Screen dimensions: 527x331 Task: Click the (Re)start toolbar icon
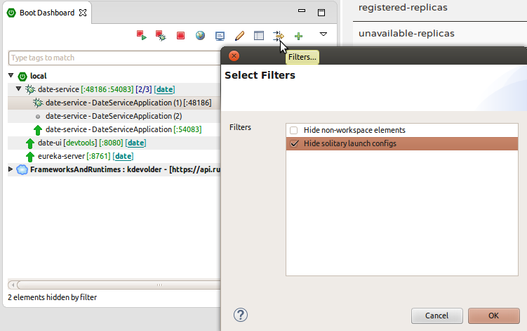[x=141, y=35]
